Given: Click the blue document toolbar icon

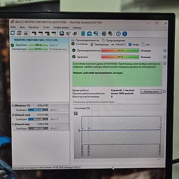Looking at the screenshot, I should (x=83, y=33).
